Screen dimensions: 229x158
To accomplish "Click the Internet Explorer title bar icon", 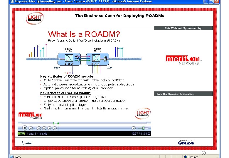I will [x=12, y=1].
